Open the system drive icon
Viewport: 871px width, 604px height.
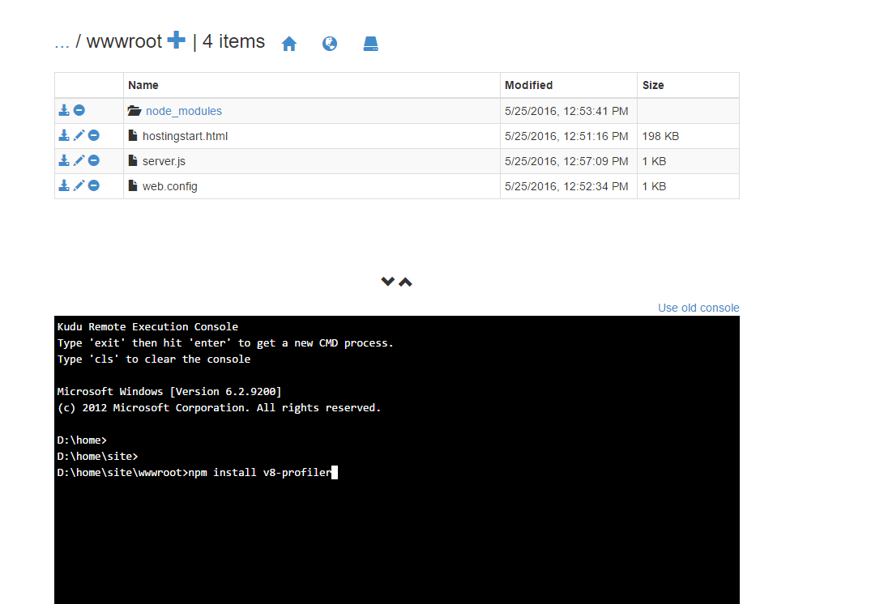point(370,43)
